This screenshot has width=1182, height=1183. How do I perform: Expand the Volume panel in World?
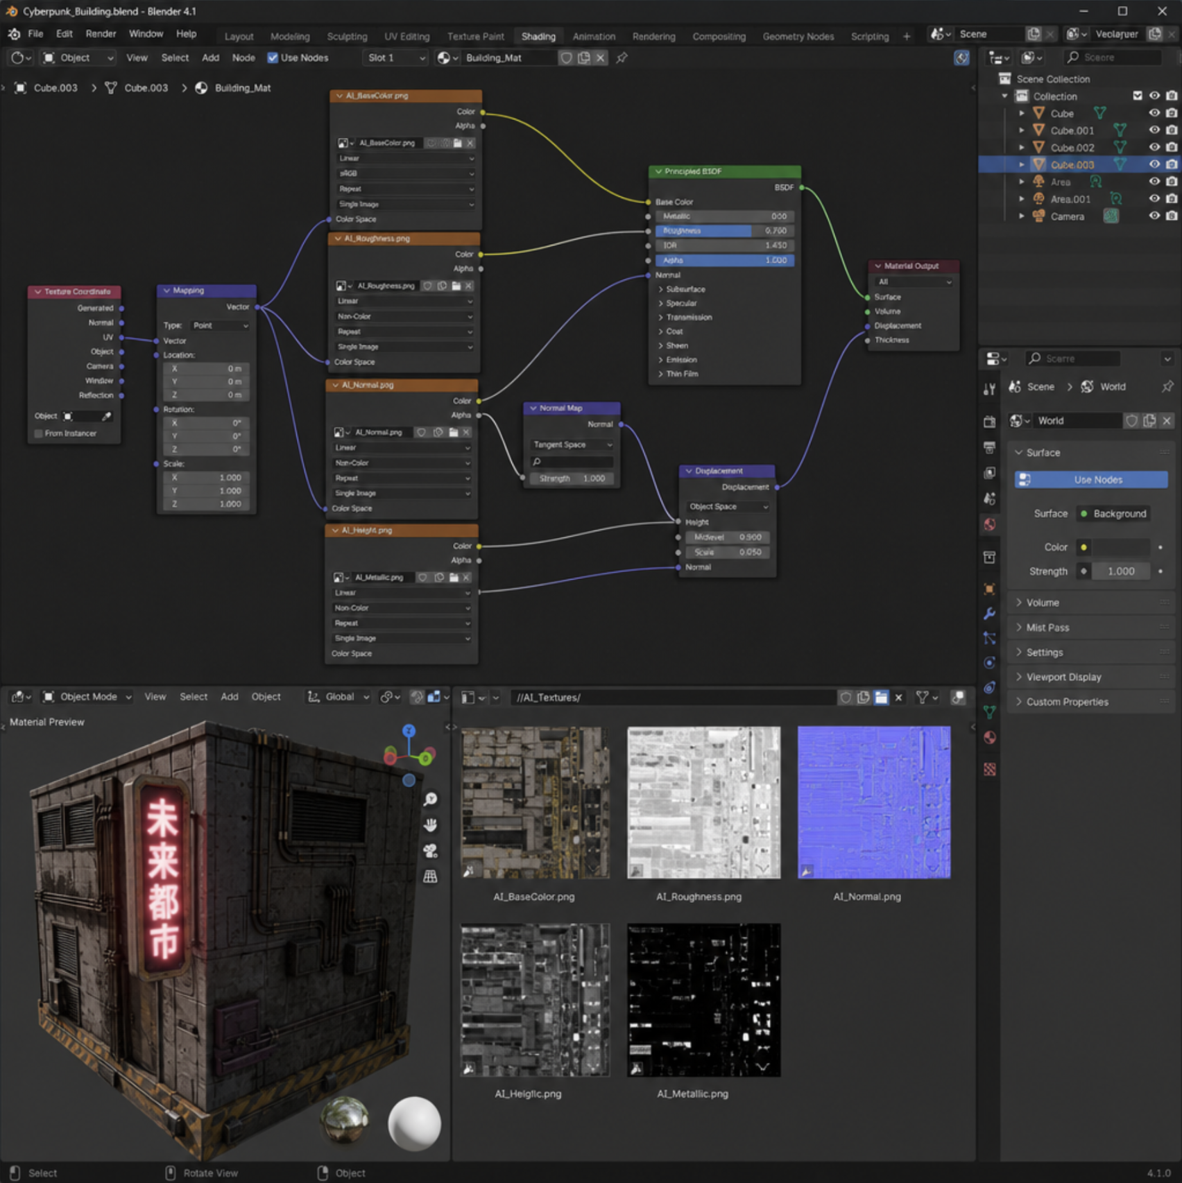pyautogui.click(x=1090, y=603)
